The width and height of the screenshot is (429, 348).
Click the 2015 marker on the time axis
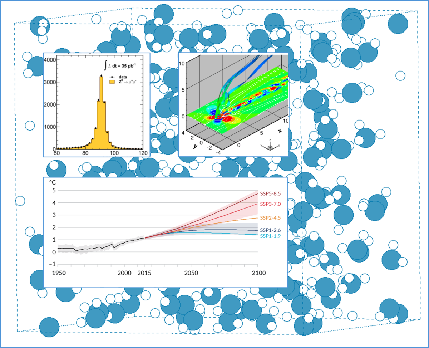[144, 273]
